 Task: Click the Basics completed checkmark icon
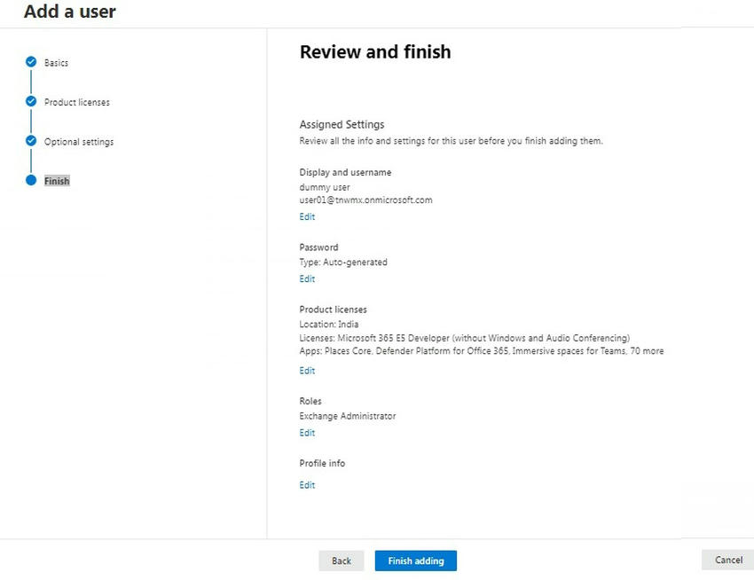pos(33,62)
